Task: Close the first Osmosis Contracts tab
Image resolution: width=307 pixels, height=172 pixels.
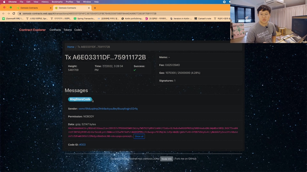Action: (x=51, y=8)
